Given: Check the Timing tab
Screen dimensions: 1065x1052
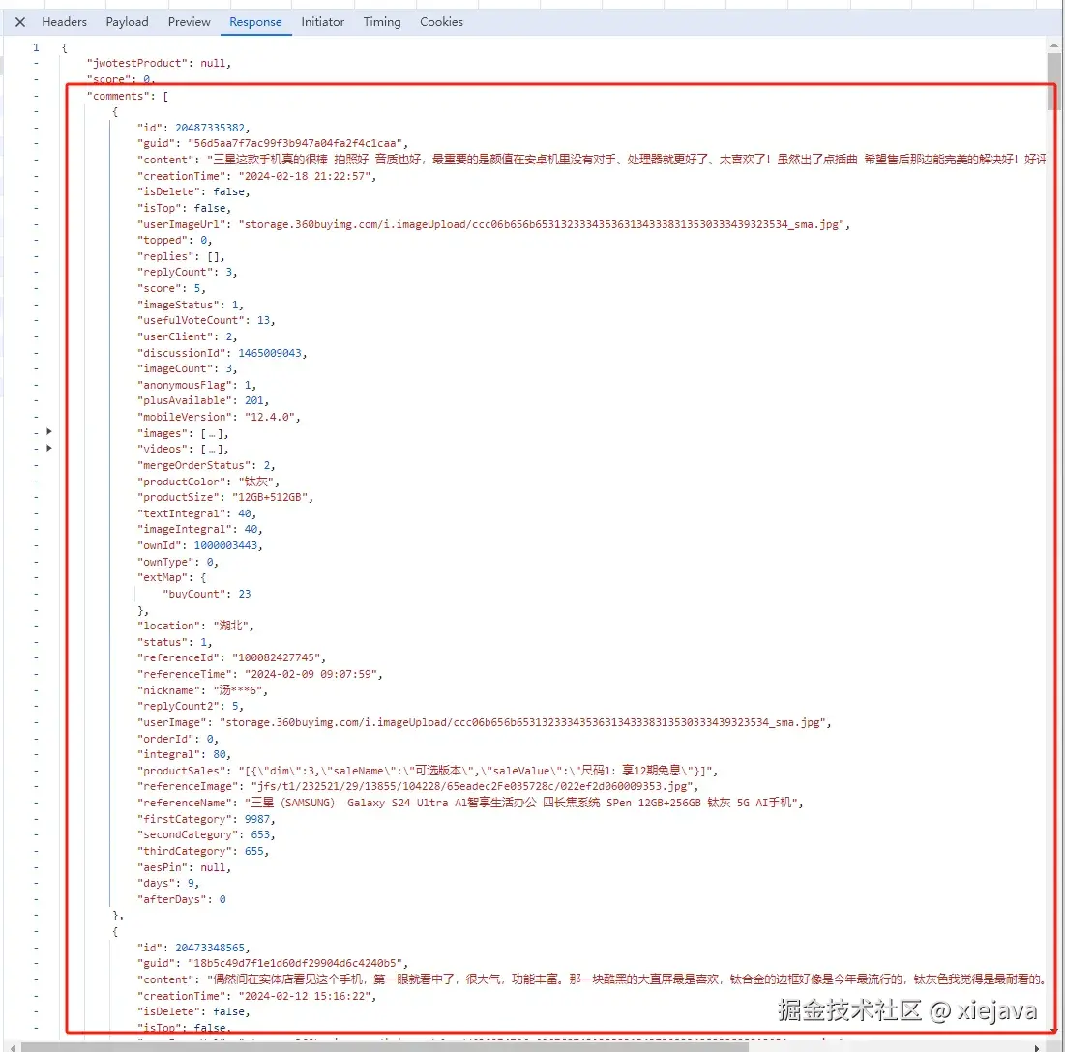Looking at the screenshot, I should pyautogui.click(x=382, y=21).
